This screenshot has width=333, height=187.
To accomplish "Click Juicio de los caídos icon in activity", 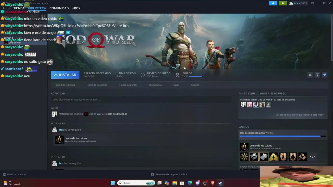I will click(x=59, y=140).
